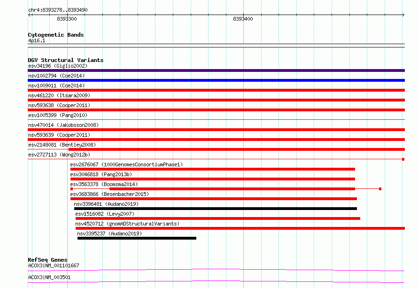Select the 4p16.1 band label

click(37, 40)
